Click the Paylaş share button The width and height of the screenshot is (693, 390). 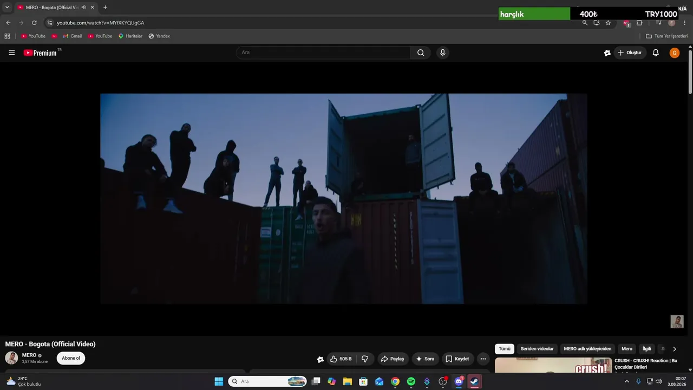tap(393, 359)
